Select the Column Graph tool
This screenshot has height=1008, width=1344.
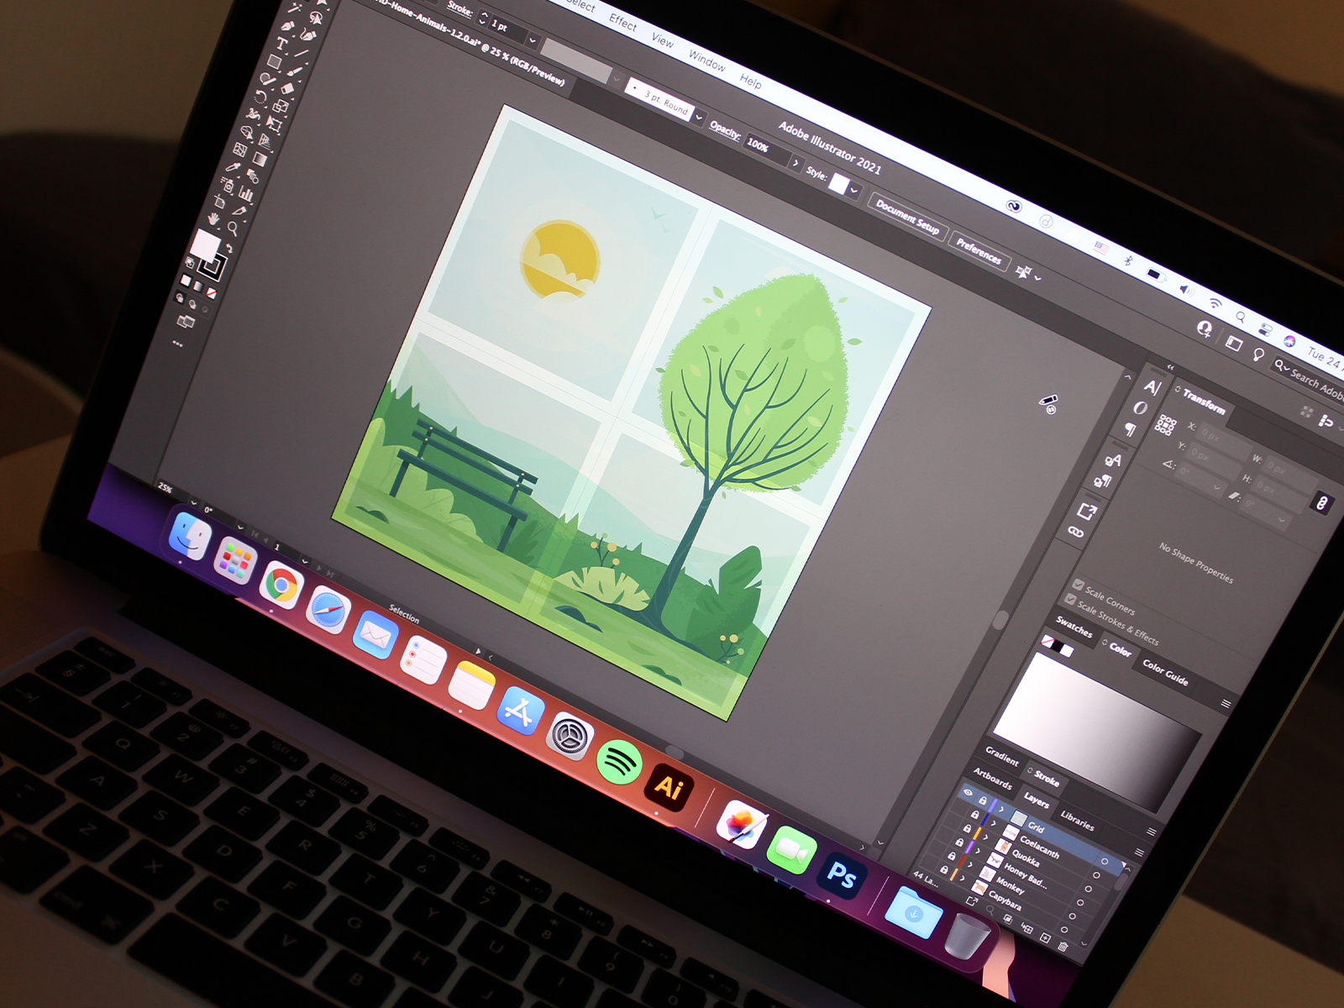click(x=246, y=193)
